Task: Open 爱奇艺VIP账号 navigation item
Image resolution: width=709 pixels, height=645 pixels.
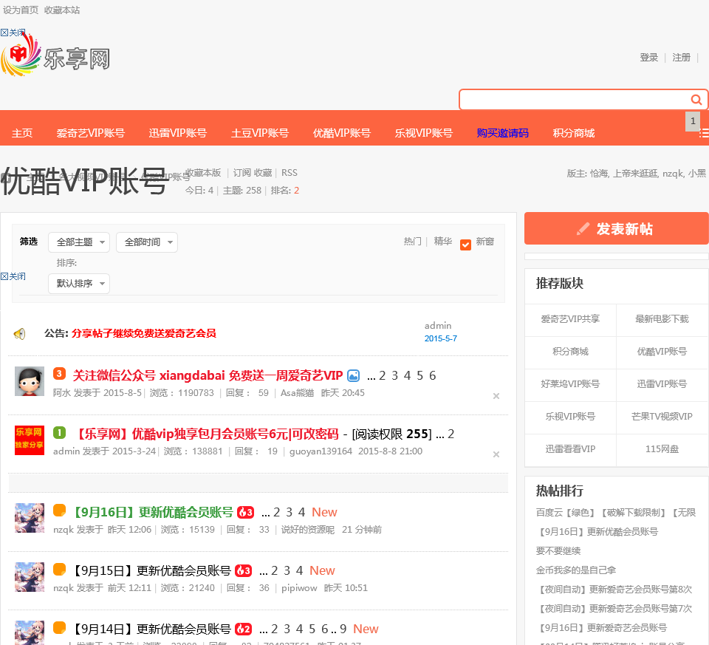Action: [x=90, y=133]
